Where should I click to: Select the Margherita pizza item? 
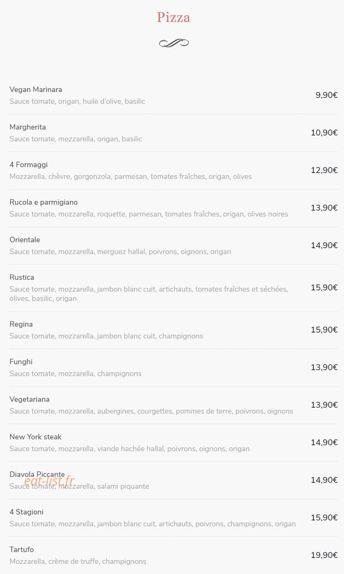(x=28, y=127)
